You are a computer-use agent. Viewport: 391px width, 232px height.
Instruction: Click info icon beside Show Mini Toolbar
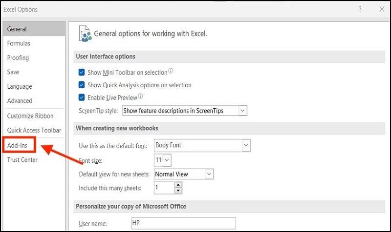171,72
